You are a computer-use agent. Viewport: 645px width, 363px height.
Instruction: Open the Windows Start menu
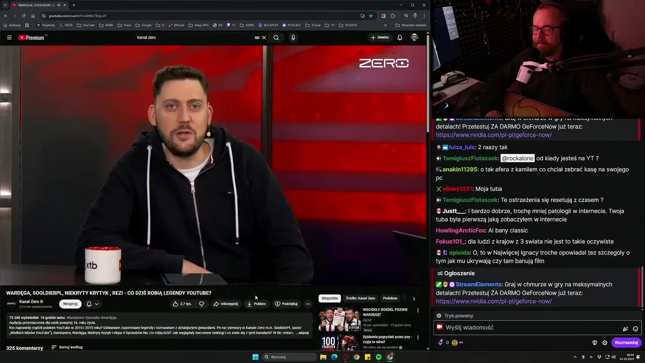(x=255, y=357)
